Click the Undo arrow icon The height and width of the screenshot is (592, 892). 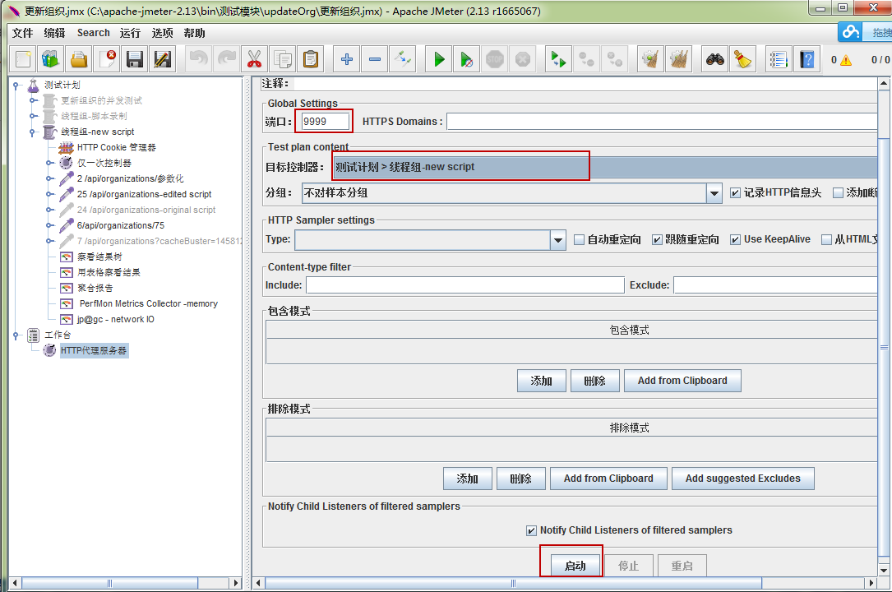click(x=198, y=59)
